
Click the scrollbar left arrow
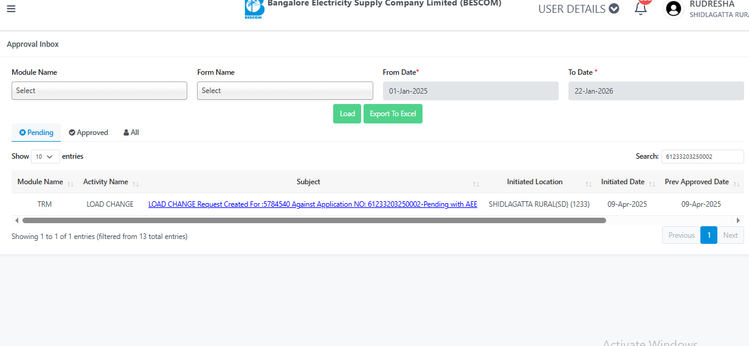click(x=16, y=220)
